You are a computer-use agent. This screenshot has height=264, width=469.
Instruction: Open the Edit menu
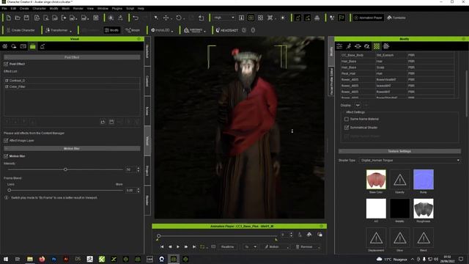point(13,8)
